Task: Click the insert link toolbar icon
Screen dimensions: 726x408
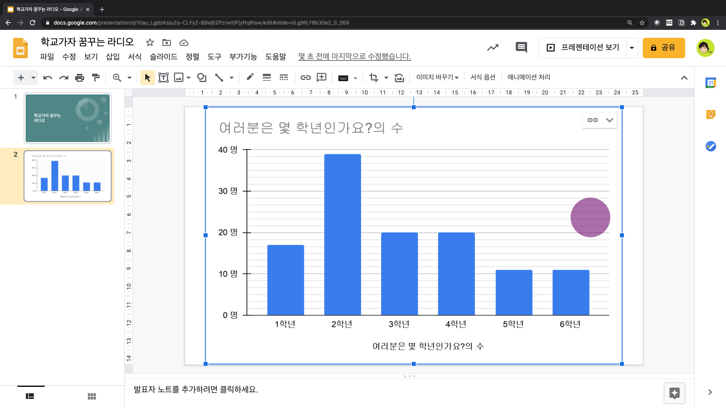Action: point(306,77)
